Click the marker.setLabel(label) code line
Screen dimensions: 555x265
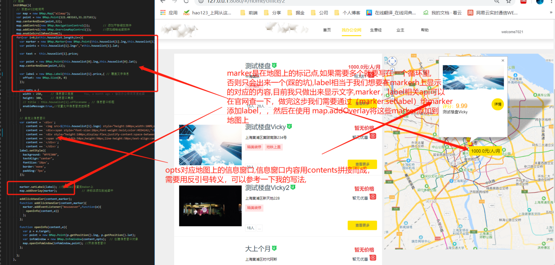point(38,187)
